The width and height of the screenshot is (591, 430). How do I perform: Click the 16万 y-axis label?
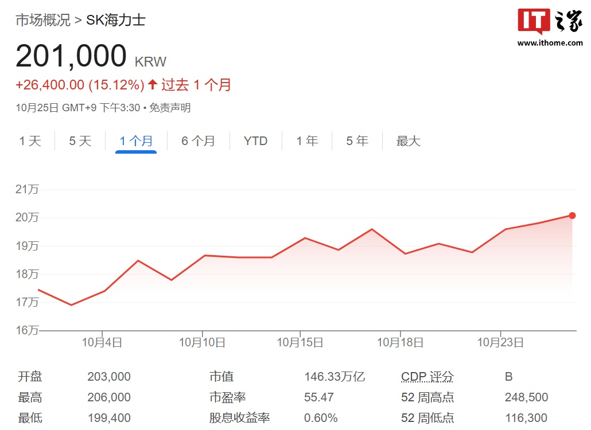point(27,330)
